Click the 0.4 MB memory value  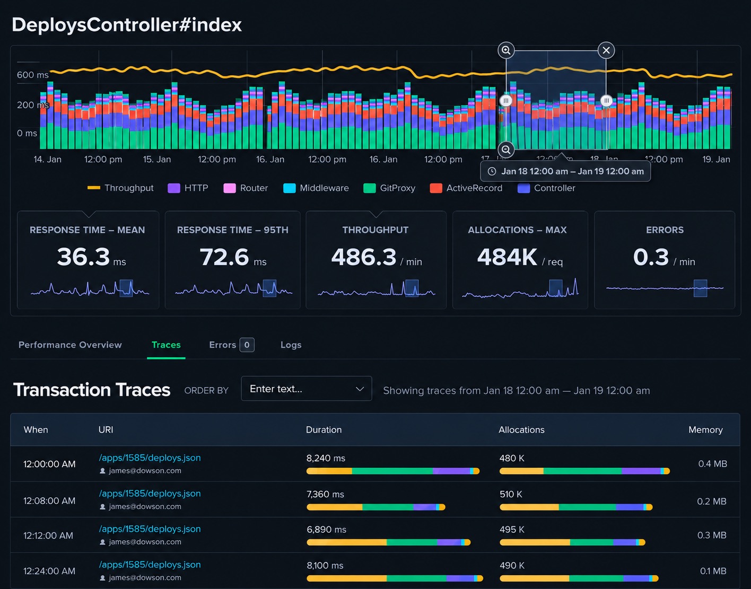[712, 464]
